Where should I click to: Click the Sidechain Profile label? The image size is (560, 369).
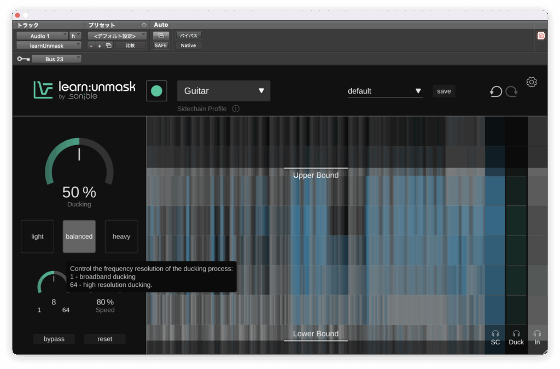pos(202,109)
